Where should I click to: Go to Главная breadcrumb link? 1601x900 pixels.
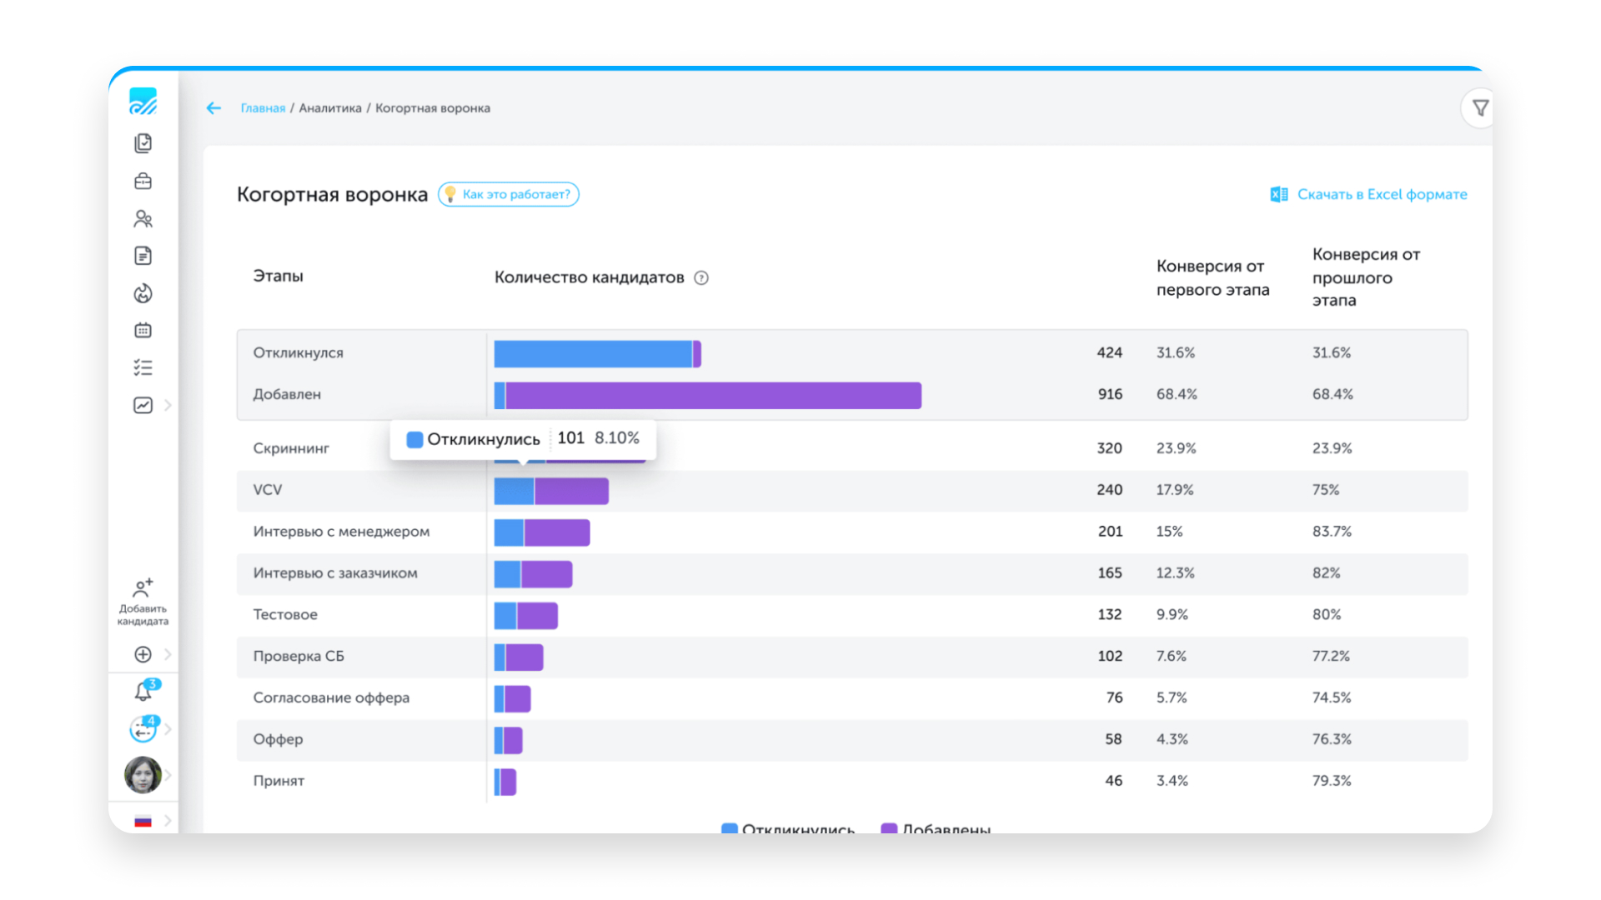tap(263, 108)
